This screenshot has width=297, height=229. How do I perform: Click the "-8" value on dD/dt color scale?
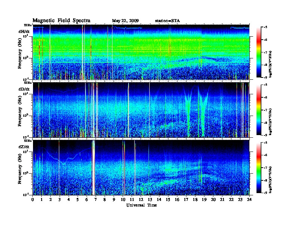(265, 122)
